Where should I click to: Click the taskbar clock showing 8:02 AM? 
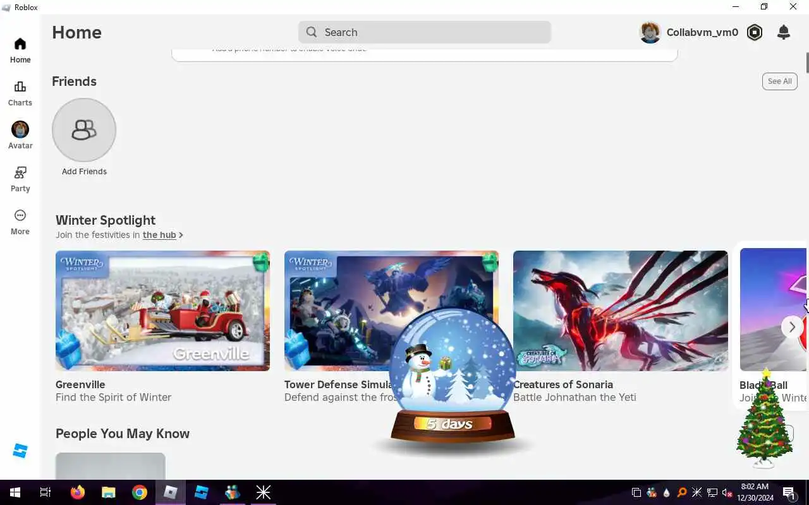pyautogui.click(x=754, y=492)
